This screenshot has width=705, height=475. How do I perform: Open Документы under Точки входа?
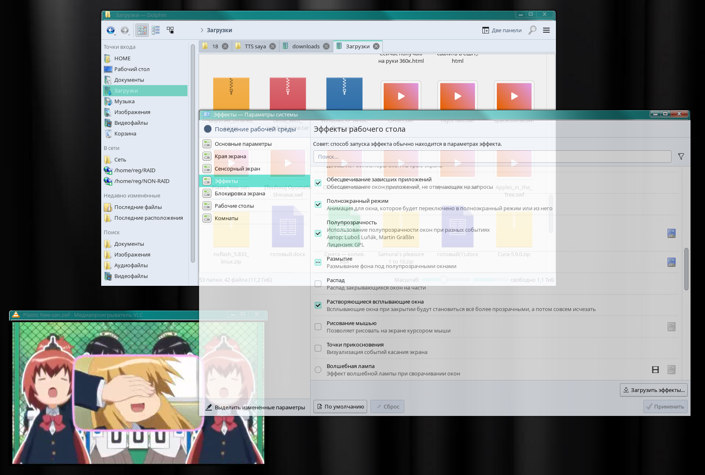pos(145,80)
